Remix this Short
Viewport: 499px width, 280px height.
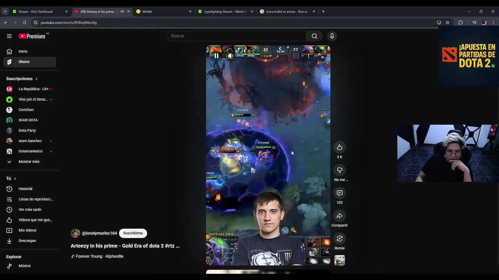[340, 238]
